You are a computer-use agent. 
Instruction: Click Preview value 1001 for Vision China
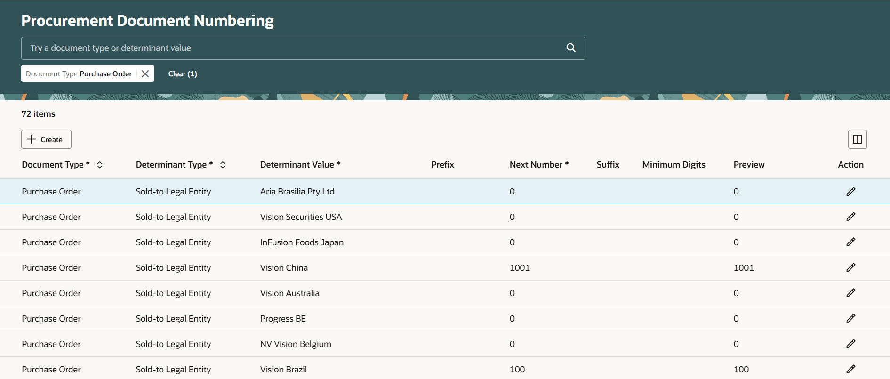click(x=744, y=268)
